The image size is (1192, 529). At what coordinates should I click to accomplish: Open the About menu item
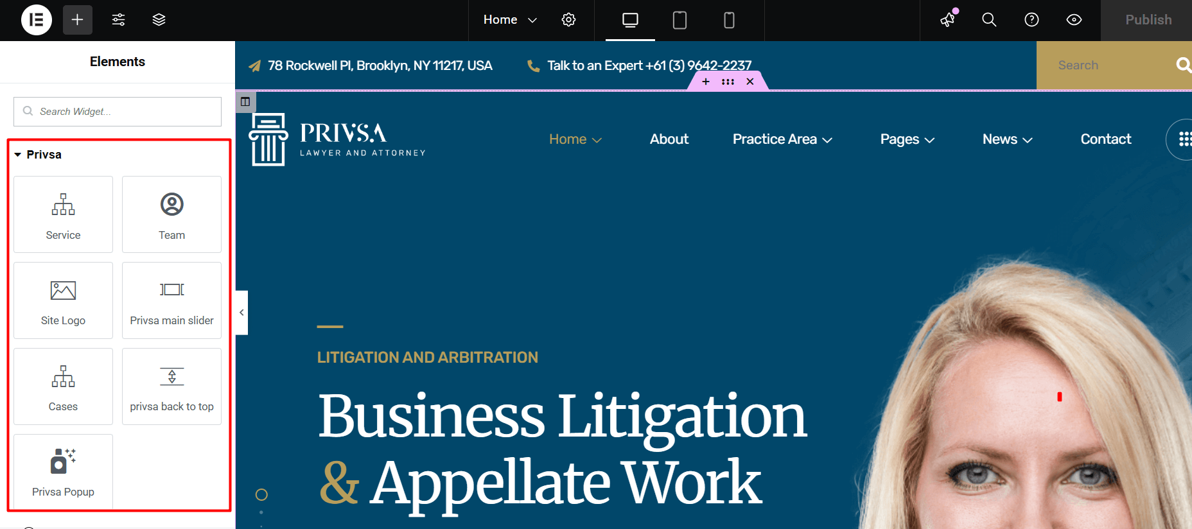669,139
